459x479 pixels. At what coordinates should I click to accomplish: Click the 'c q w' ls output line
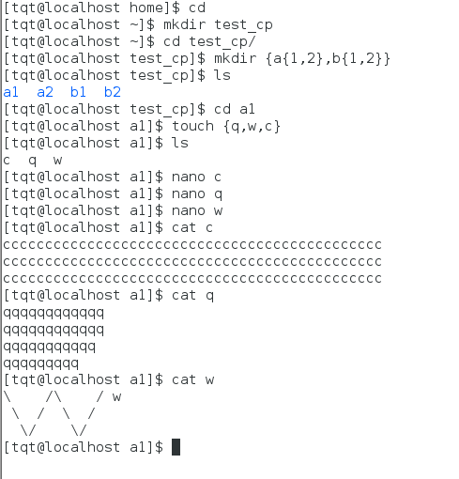click(x=33, y=161)
